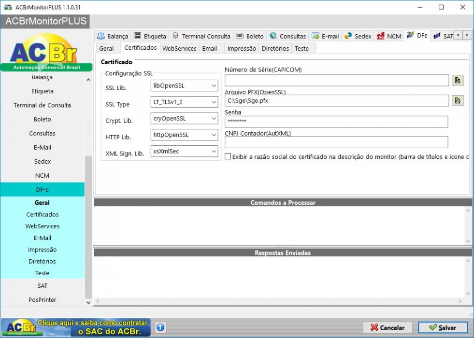Open the WebServices sub-tab
474x338 pixels.
[x=180, y=48]
